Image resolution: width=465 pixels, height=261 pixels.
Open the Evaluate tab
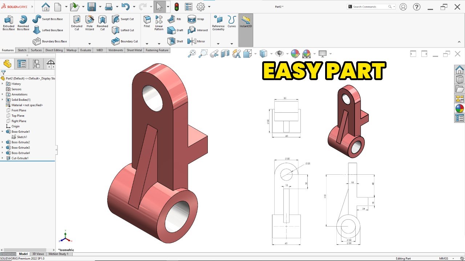point(86,50)
